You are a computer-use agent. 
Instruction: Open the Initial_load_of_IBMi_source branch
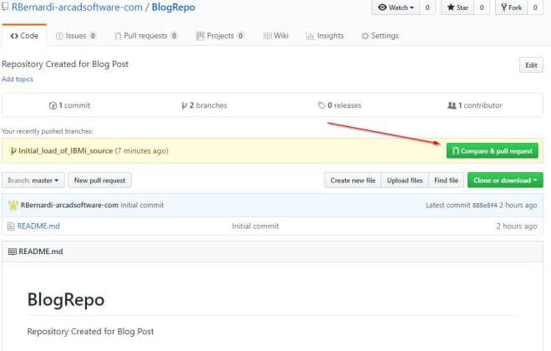65,151
